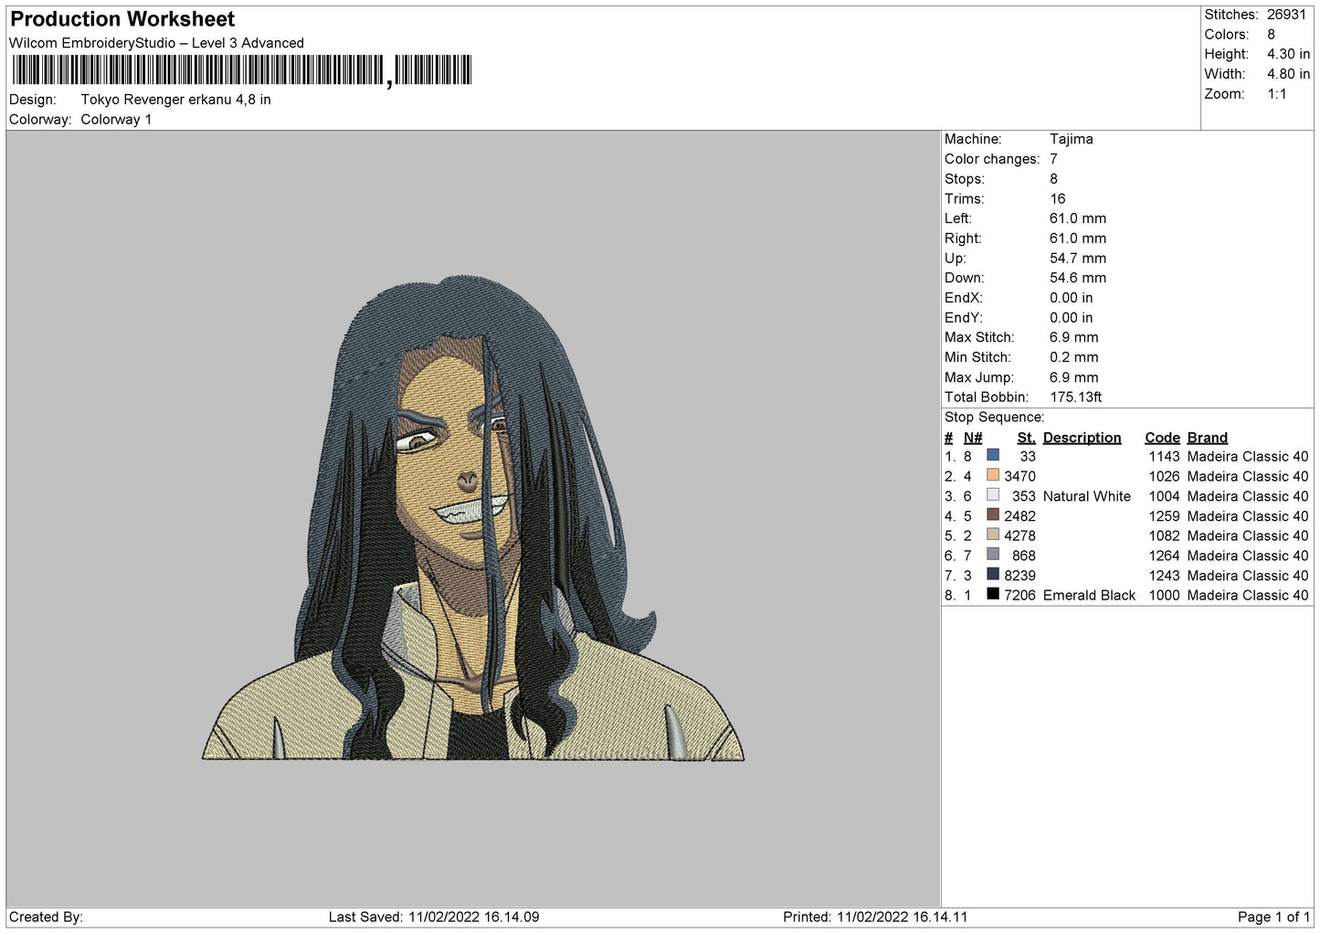Click the Production Worksheet title
The width and height of the screenshot is (1320, 933).
coord(122,19)
